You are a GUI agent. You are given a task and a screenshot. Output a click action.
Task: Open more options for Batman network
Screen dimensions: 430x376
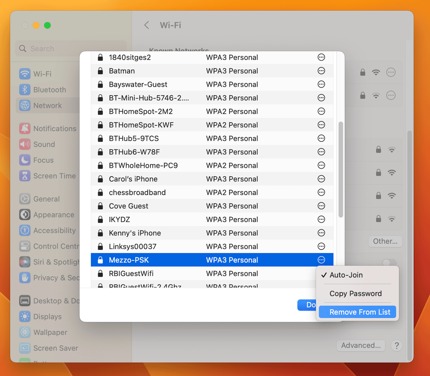(x=321, y=71)
